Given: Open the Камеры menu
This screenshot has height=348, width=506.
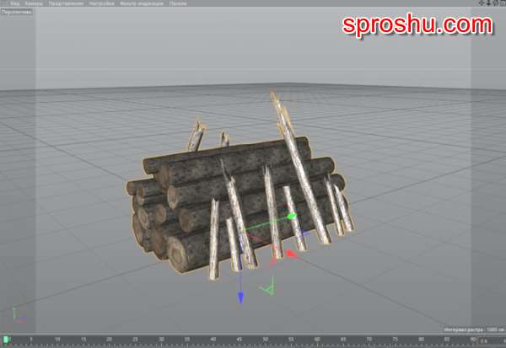Looking at the screenshot, I should click(x=34, y=4).
